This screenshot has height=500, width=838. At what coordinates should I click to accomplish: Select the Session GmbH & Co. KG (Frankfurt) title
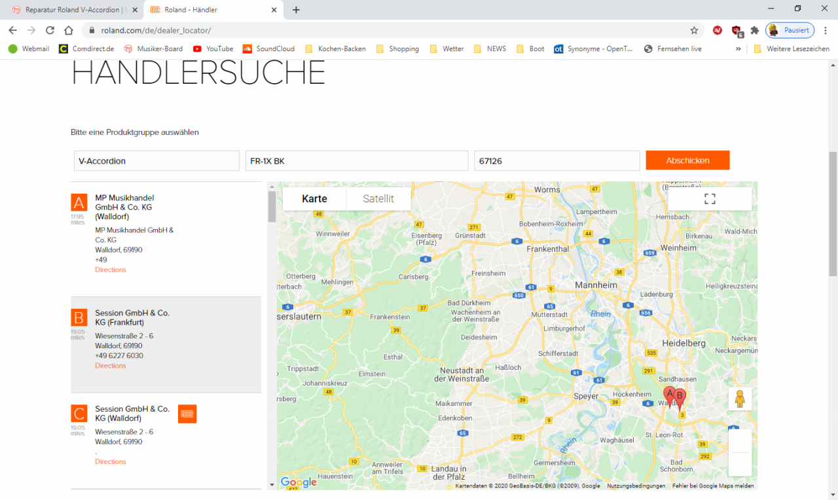[132, 317]
